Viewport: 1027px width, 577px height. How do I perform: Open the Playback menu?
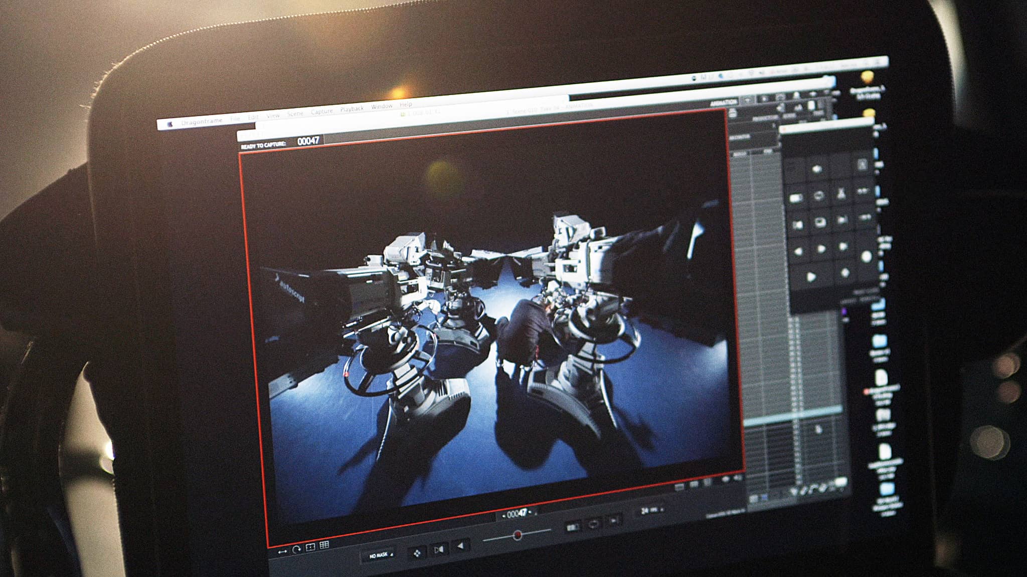point(352,109)
